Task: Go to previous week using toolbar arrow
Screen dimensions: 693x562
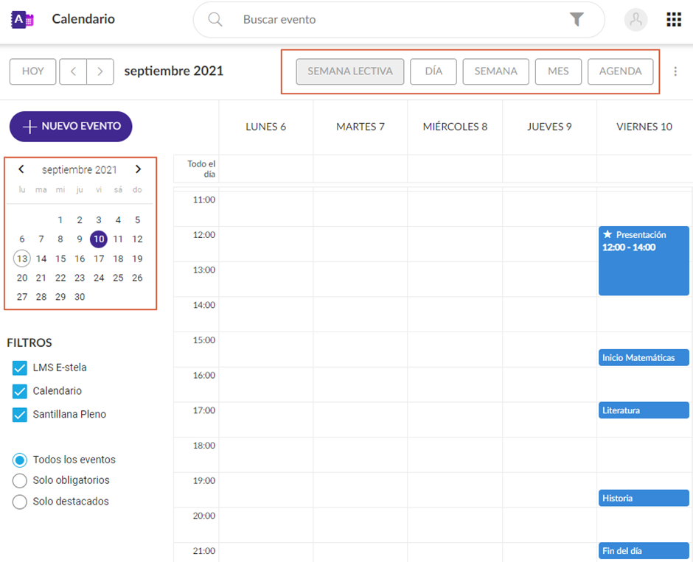Action: coord(73,71)
